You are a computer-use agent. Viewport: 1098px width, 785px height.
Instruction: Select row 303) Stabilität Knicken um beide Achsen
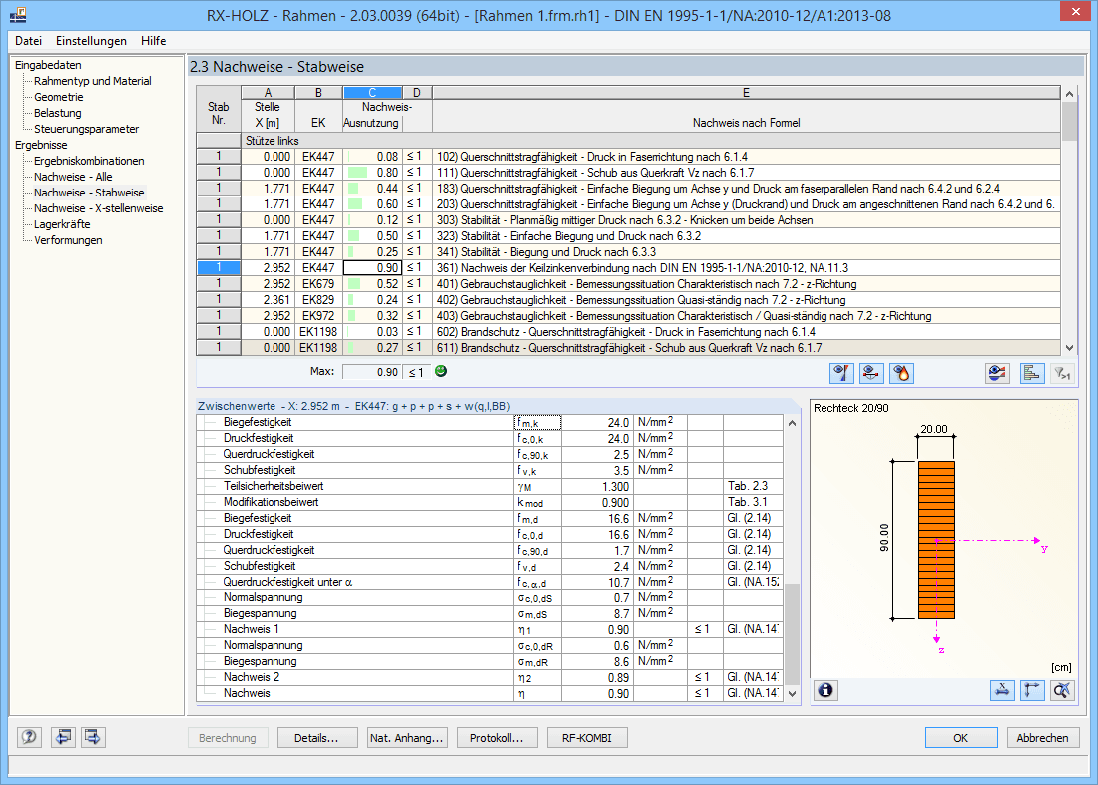click(628, 220)
